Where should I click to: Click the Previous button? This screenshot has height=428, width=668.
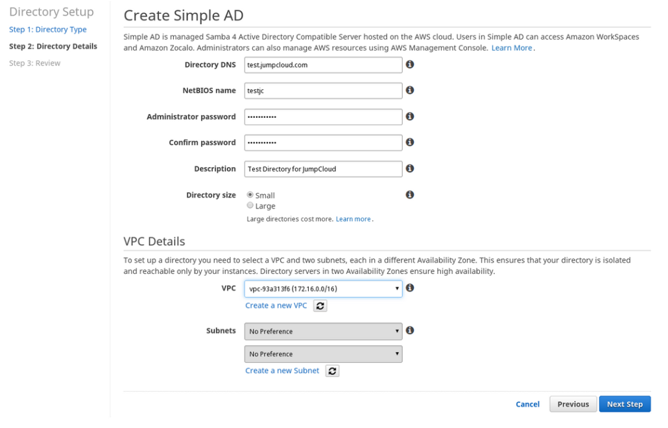pos(573,404)
